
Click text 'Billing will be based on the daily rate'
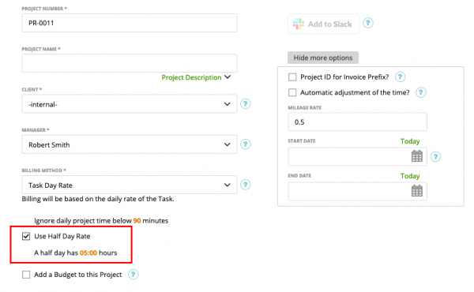click(98, 199)
